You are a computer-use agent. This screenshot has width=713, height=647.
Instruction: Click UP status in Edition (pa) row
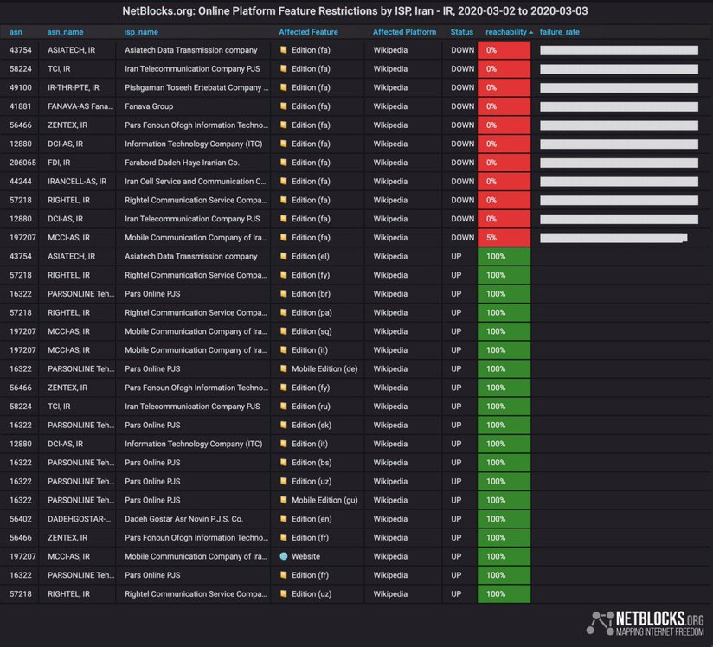point(456,312)
